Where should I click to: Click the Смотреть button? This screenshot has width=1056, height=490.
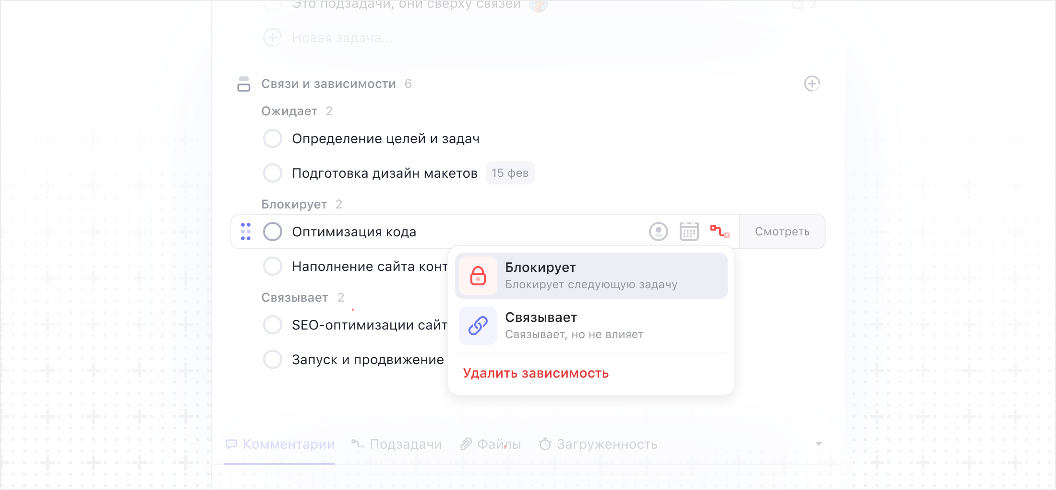click(782, 232)
